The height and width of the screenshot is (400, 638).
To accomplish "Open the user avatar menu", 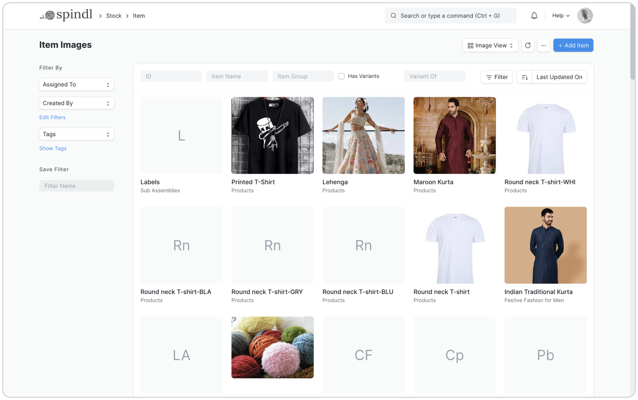I will pyautogui.click(x=585, y=16).
